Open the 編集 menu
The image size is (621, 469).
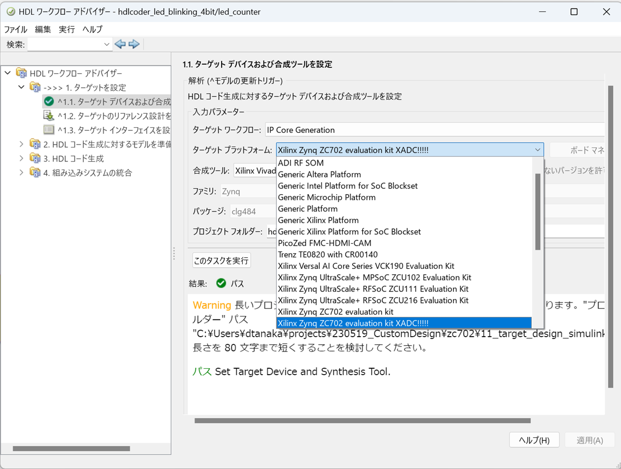point(43,29)
